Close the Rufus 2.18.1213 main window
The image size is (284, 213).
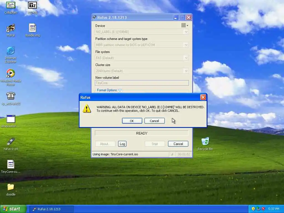pos(189,17)
